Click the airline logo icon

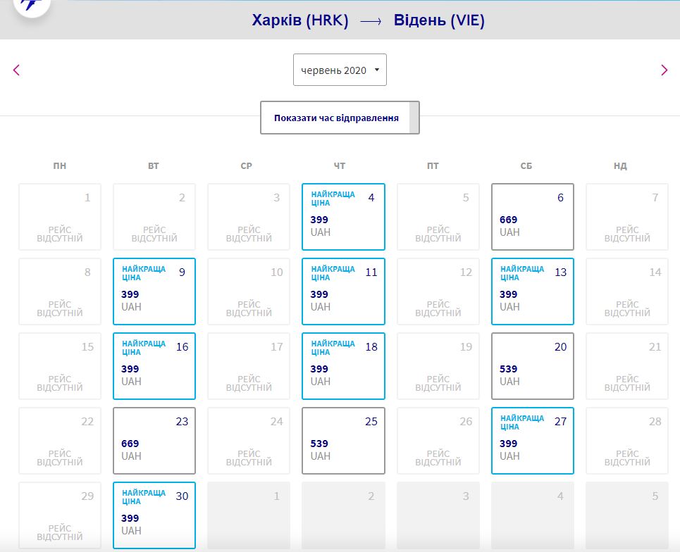tap(32, 6)
